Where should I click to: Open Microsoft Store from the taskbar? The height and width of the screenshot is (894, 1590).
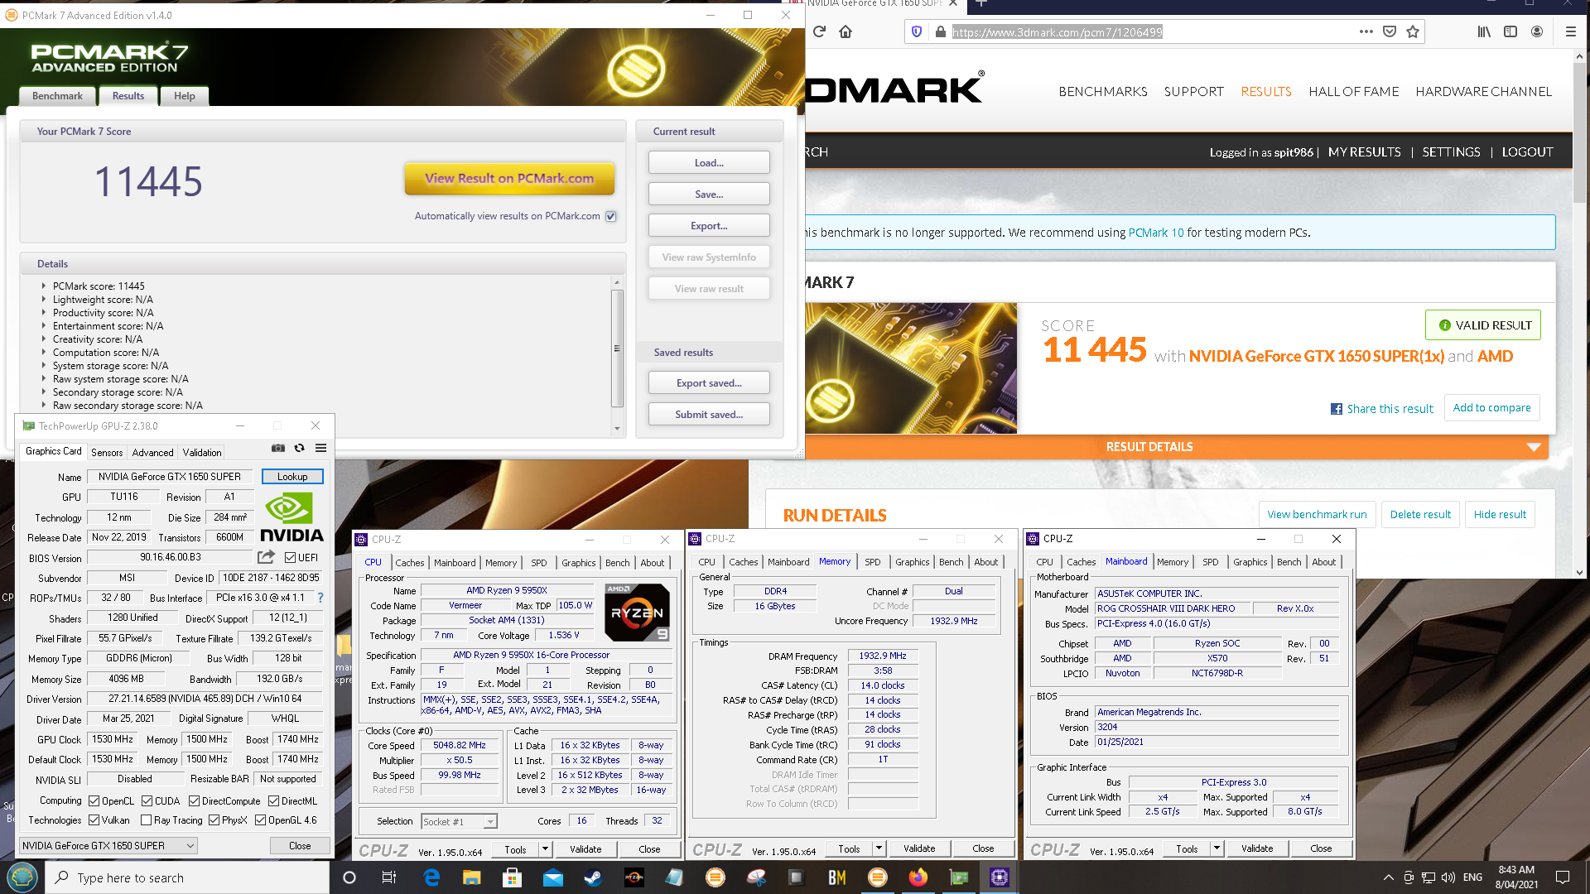coord(512,877)
